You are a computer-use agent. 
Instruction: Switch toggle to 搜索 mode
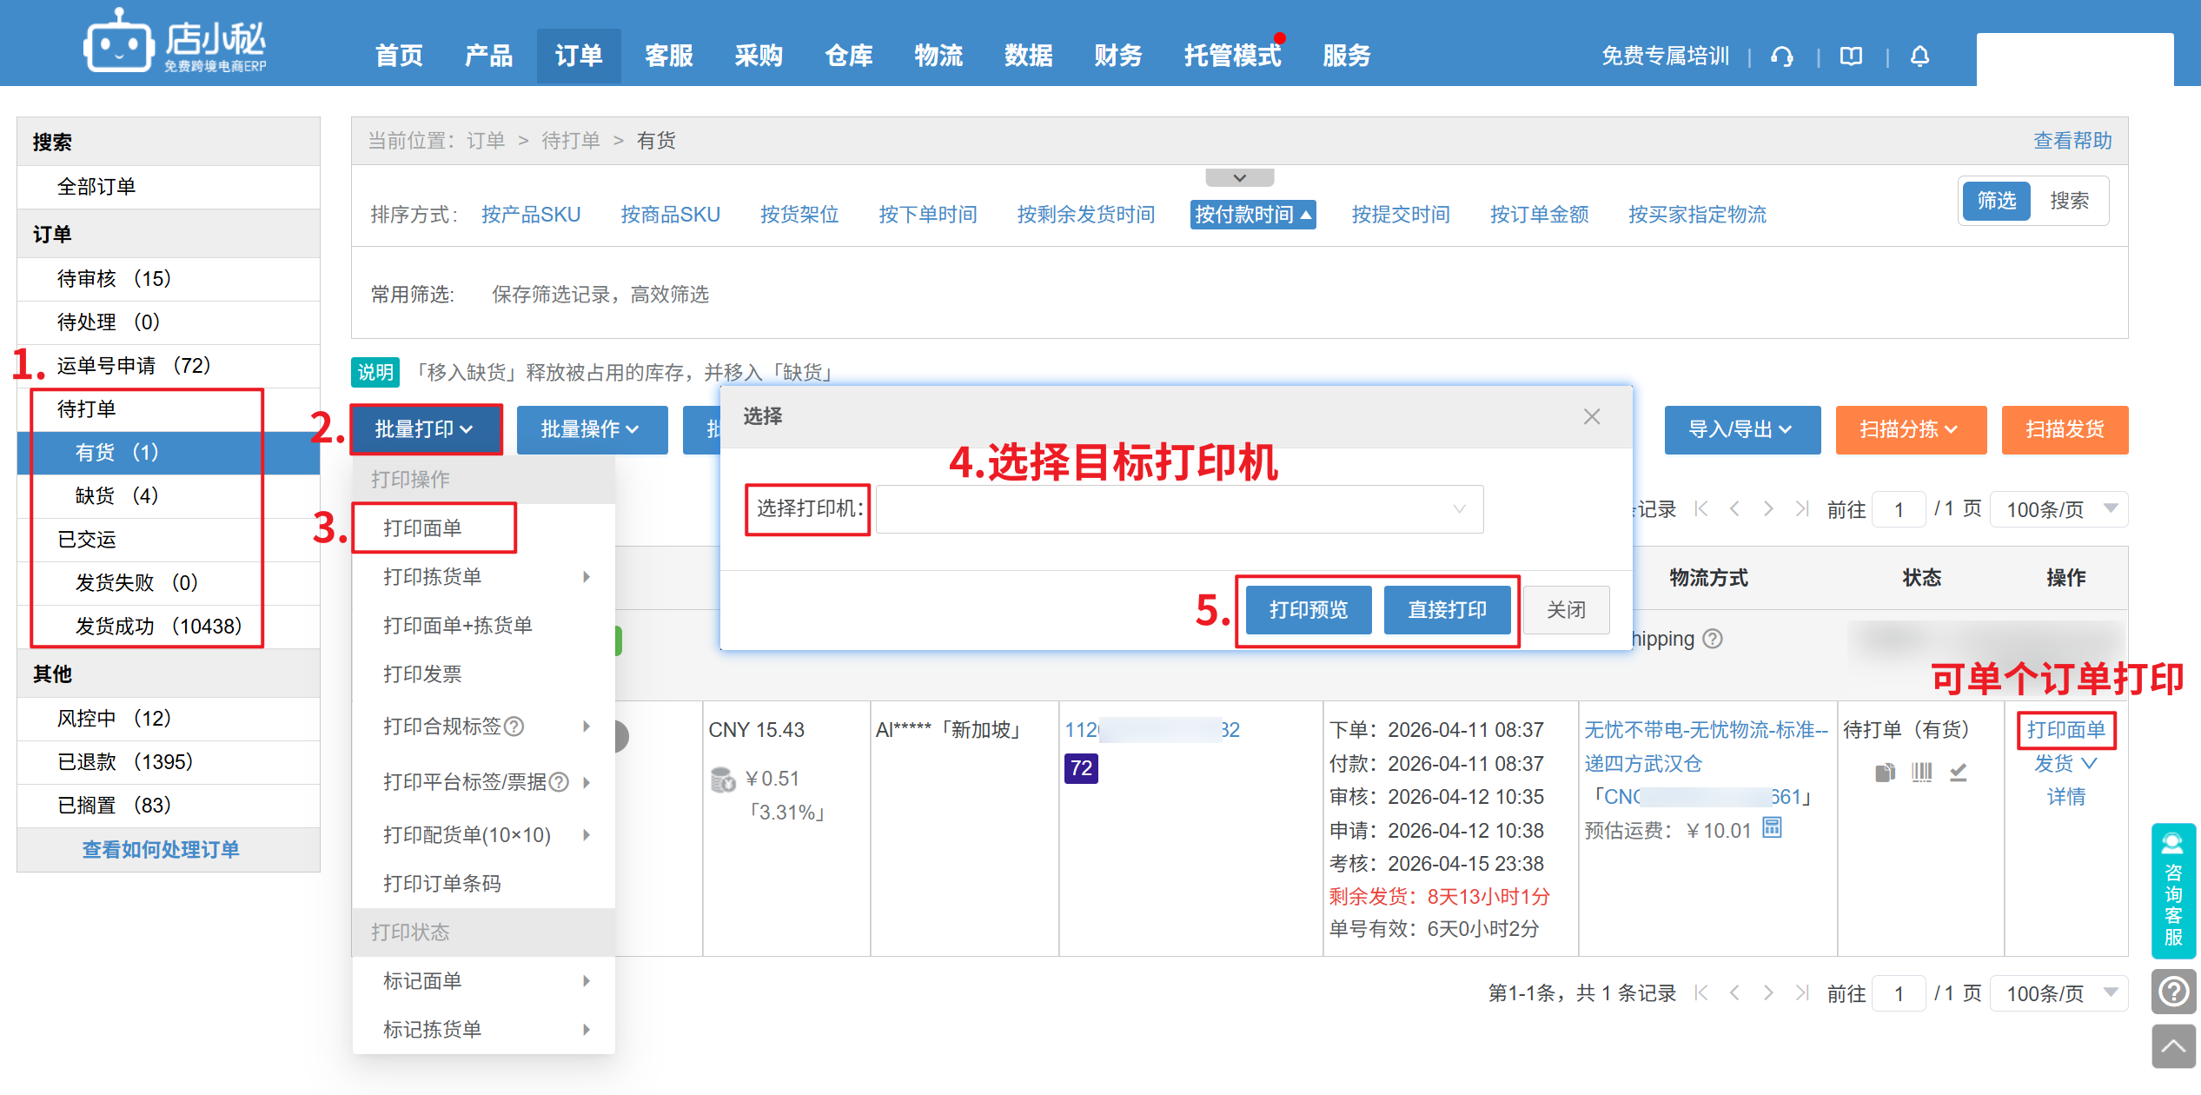pyautogui.click(x=2069, y=202)
